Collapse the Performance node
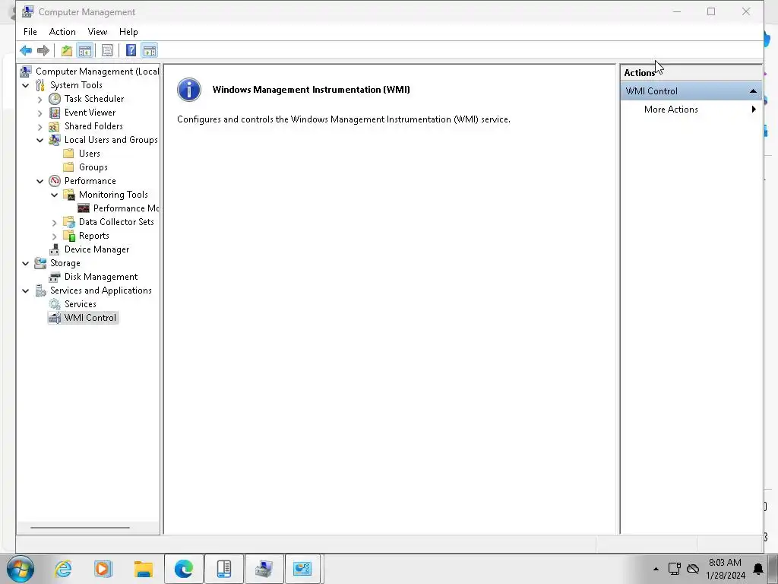The image size is (778, 584). pos(40,181)
